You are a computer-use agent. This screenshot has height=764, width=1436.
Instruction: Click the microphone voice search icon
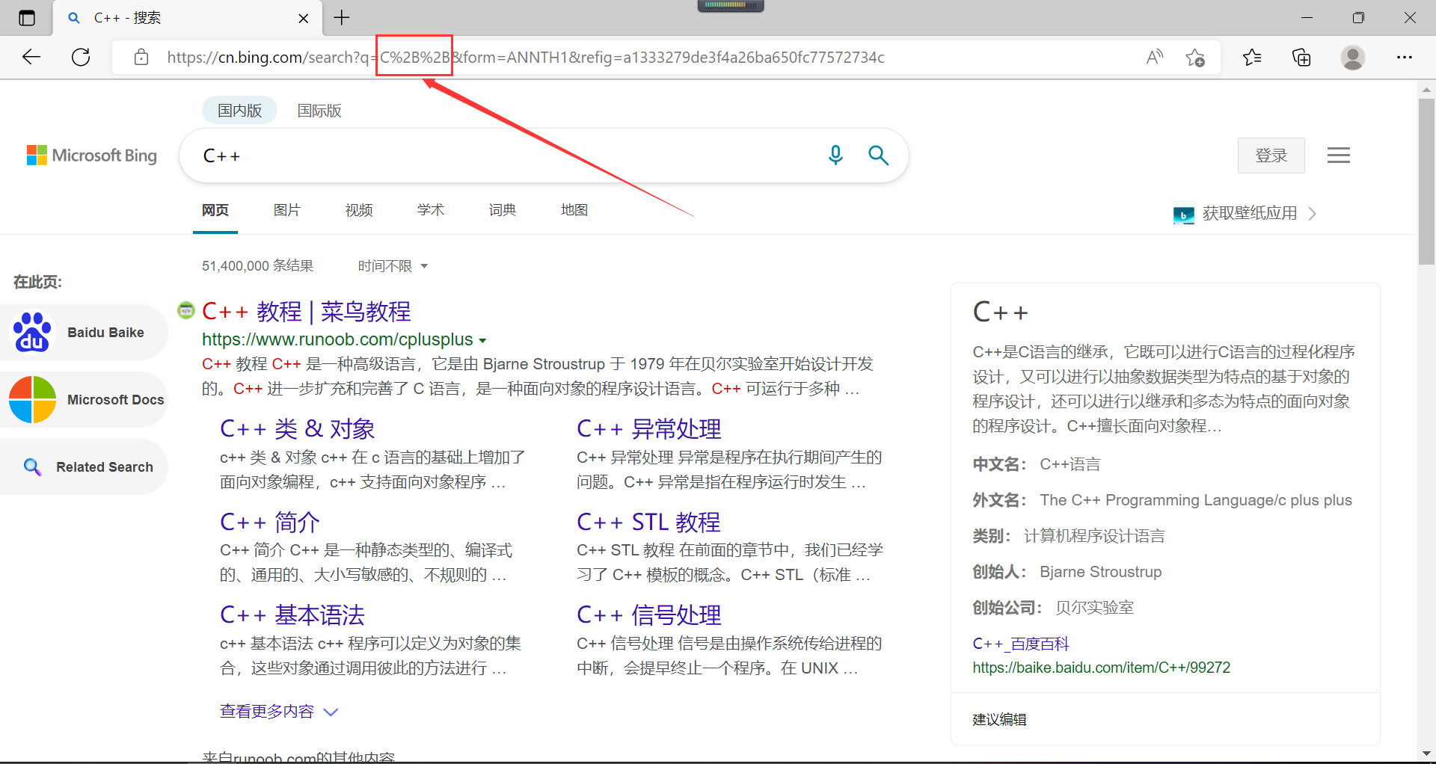click(x=835, y=155)
